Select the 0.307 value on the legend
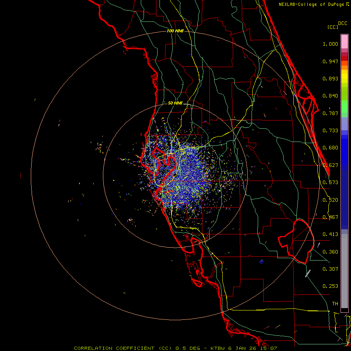 click(330, 269)
